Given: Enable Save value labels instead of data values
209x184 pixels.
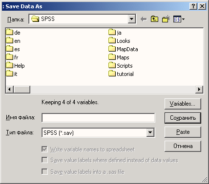Looking at the screenshot, I should (x=44, y=160).
